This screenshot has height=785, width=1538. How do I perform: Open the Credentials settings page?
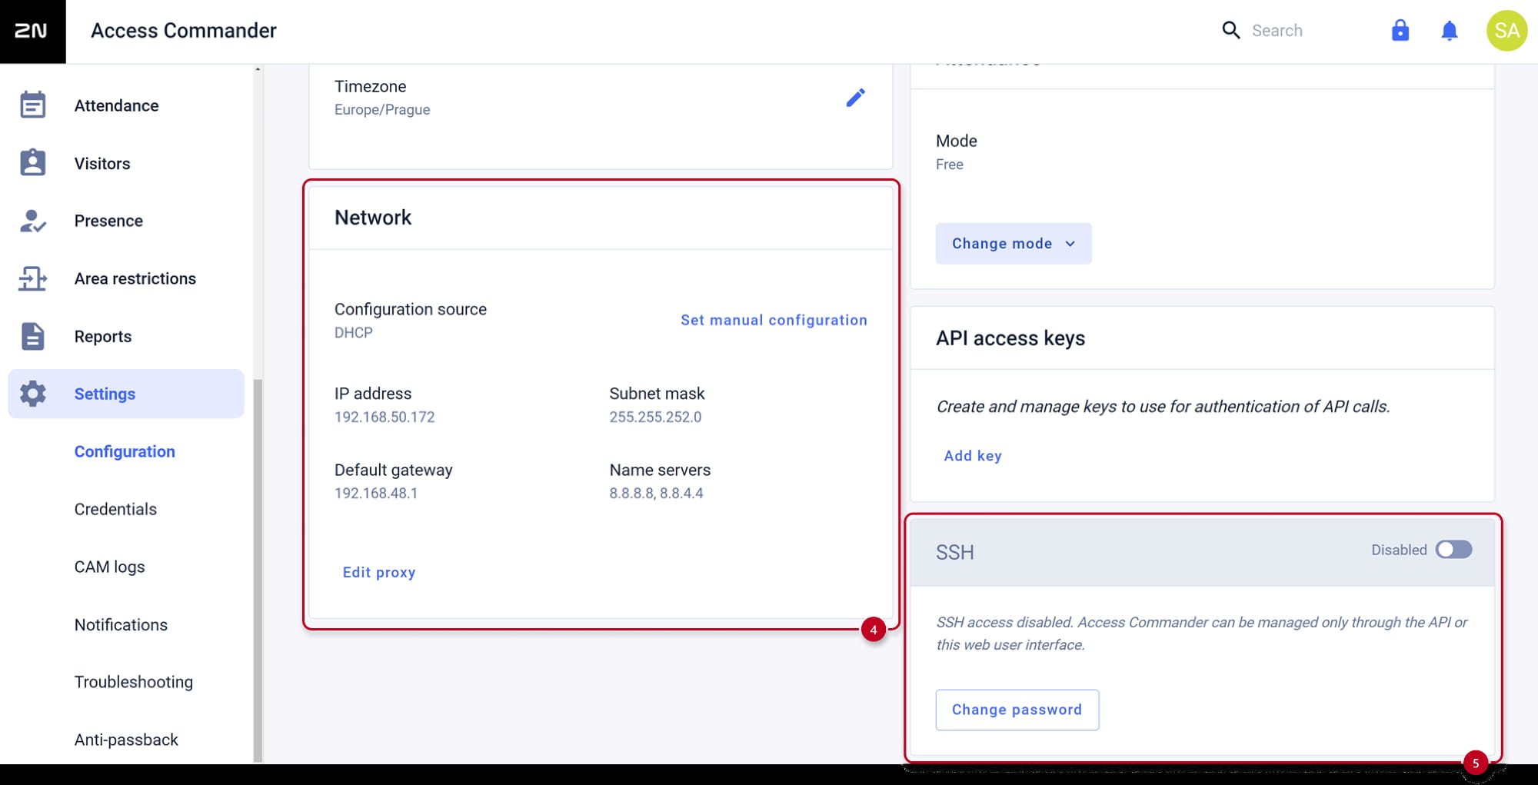[x=115, y=510]
